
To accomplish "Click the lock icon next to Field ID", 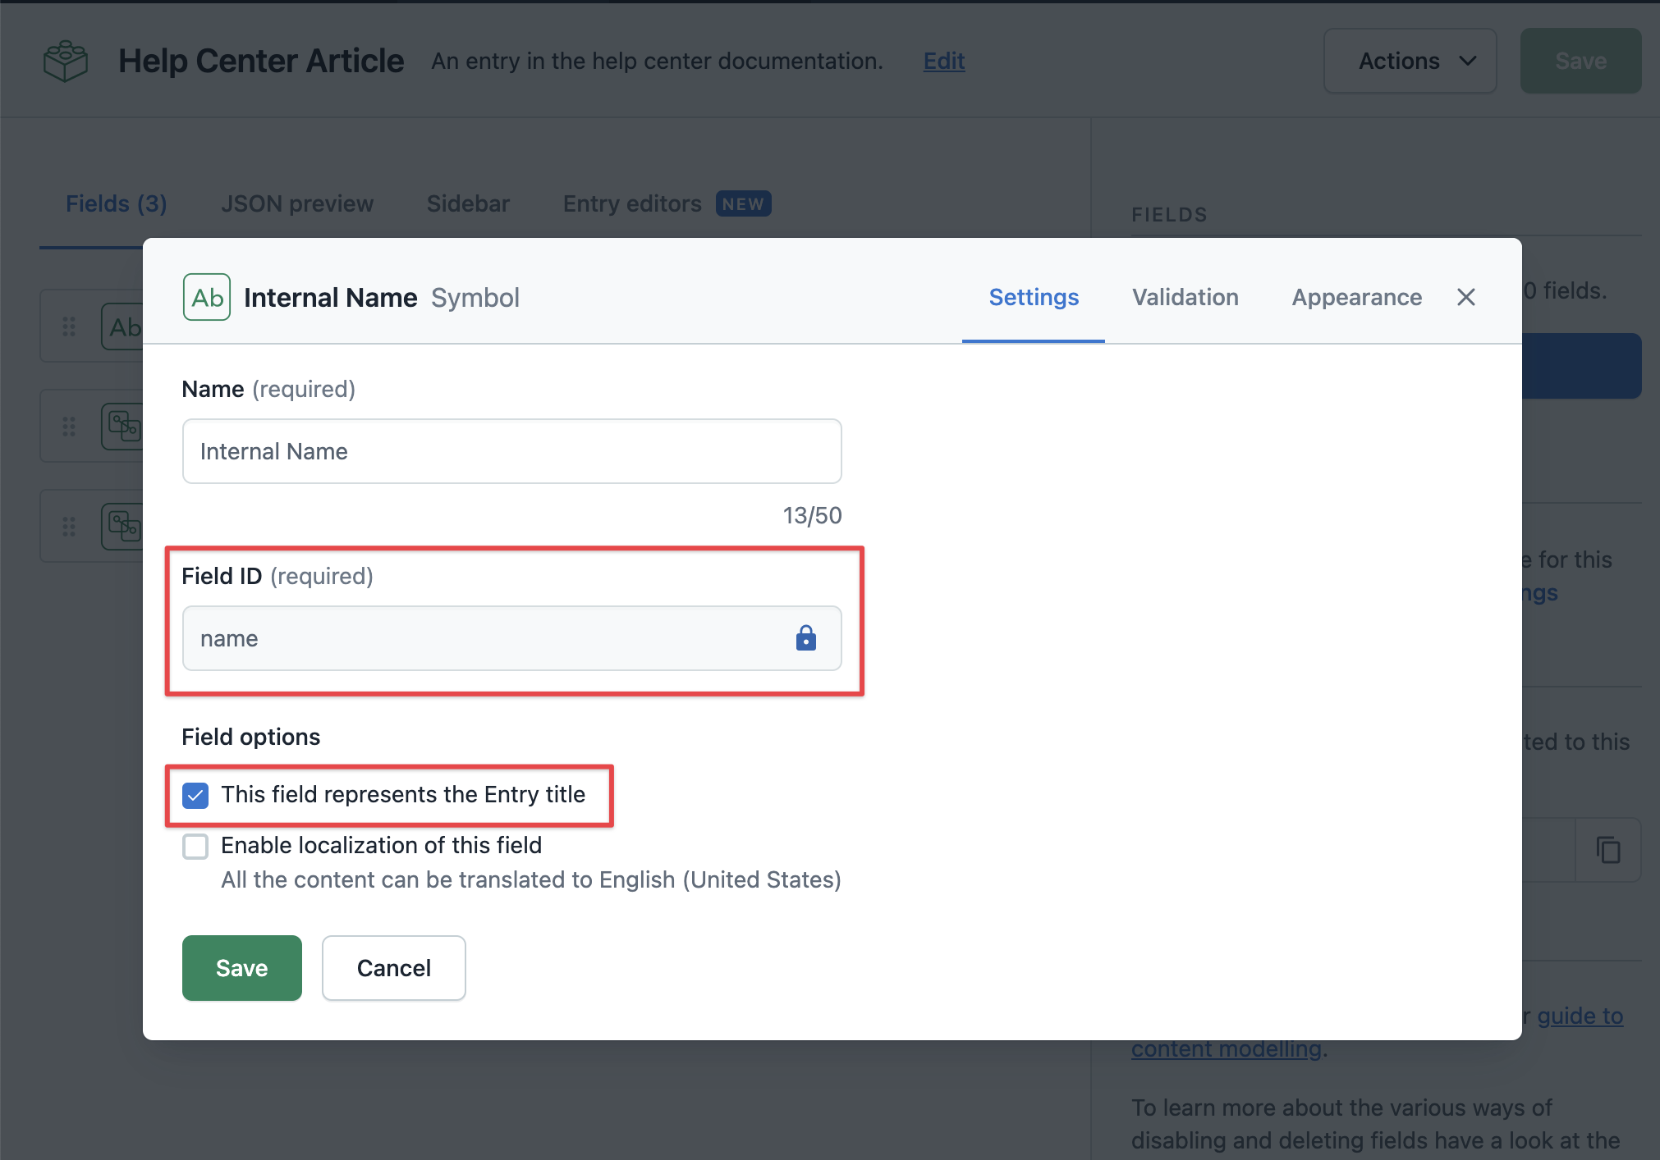I will coord(806,637).
